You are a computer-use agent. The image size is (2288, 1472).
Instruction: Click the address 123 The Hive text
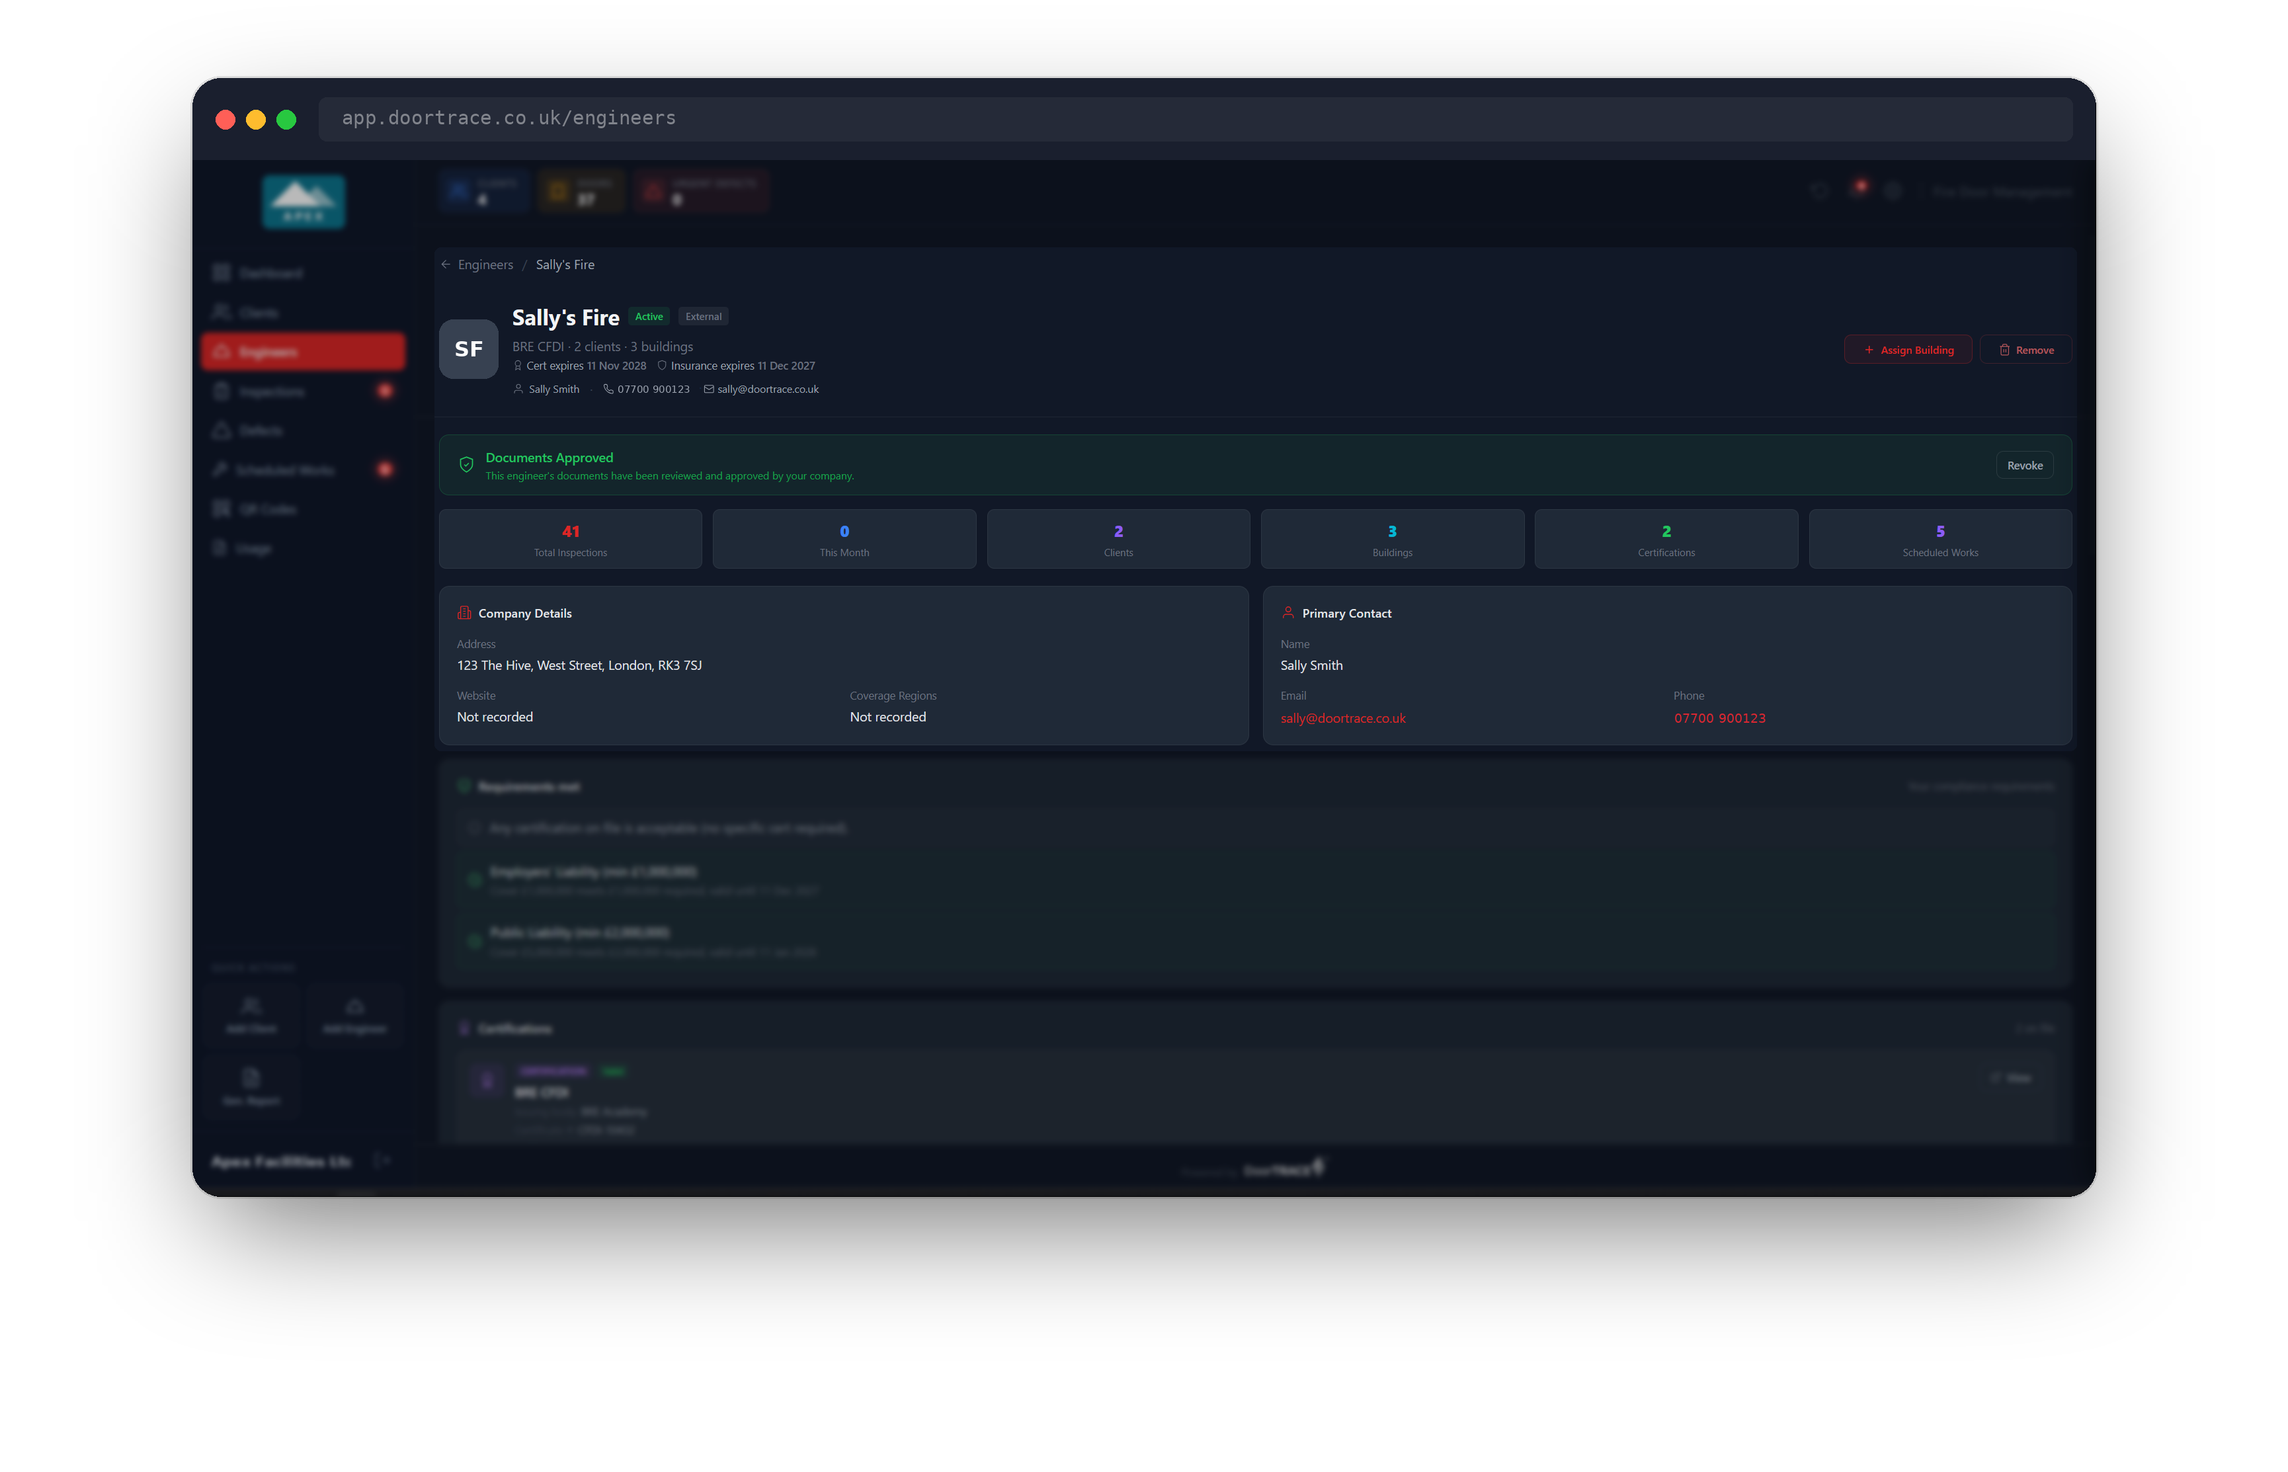[579, 665]
